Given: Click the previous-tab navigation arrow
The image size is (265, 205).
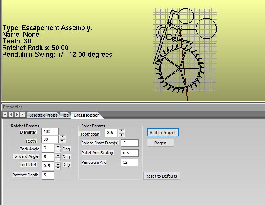Looking at the screenshot, I should pos(11,115).
